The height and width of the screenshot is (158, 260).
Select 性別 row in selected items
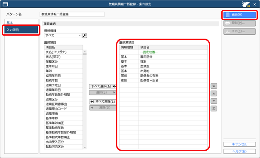[163, 61]
